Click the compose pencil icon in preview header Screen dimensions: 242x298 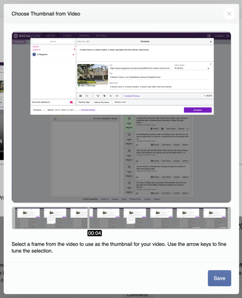coord(209,36)
